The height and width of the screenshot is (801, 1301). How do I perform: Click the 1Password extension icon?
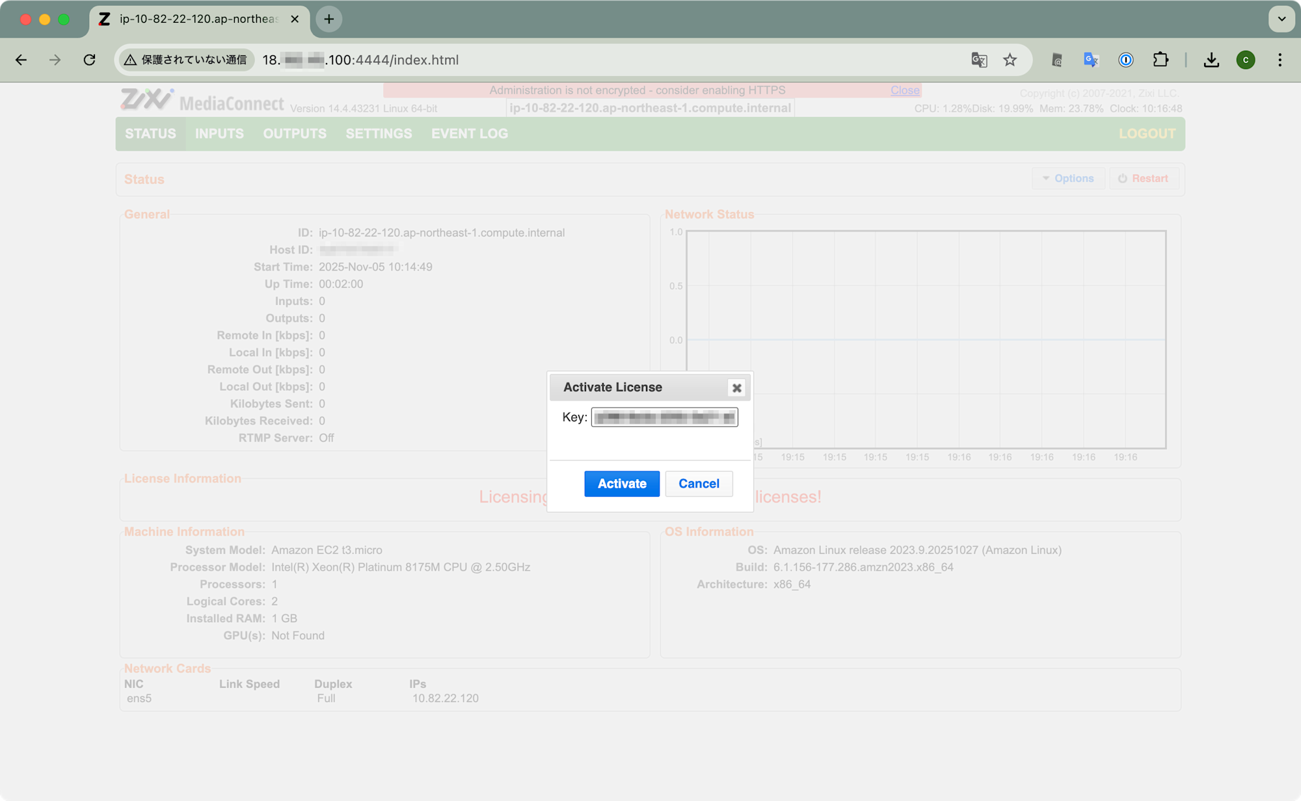click(x=1126, y=60)
